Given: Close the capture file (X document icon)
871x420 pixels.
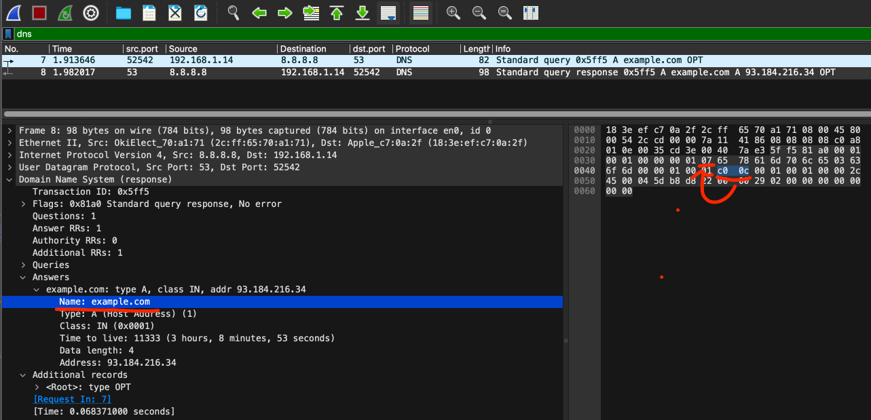Looking at the screenshot, I should click(175, 12).
